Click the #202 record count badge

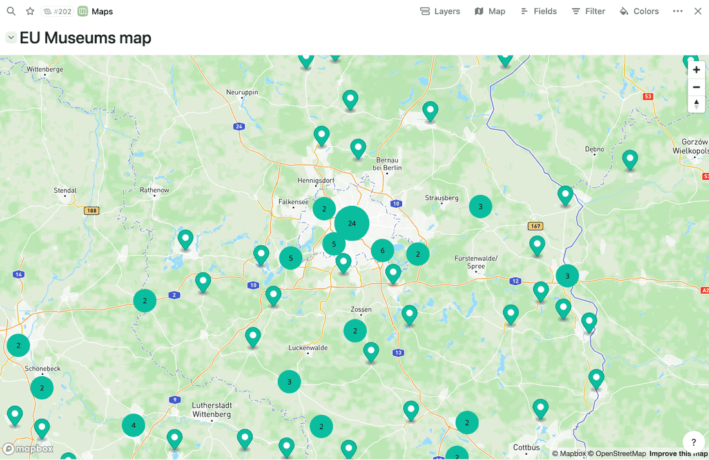pos(57,11)
